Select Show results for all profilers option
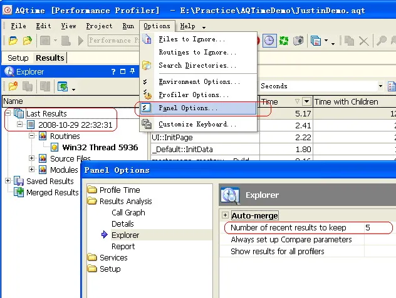 click(278, 252)
